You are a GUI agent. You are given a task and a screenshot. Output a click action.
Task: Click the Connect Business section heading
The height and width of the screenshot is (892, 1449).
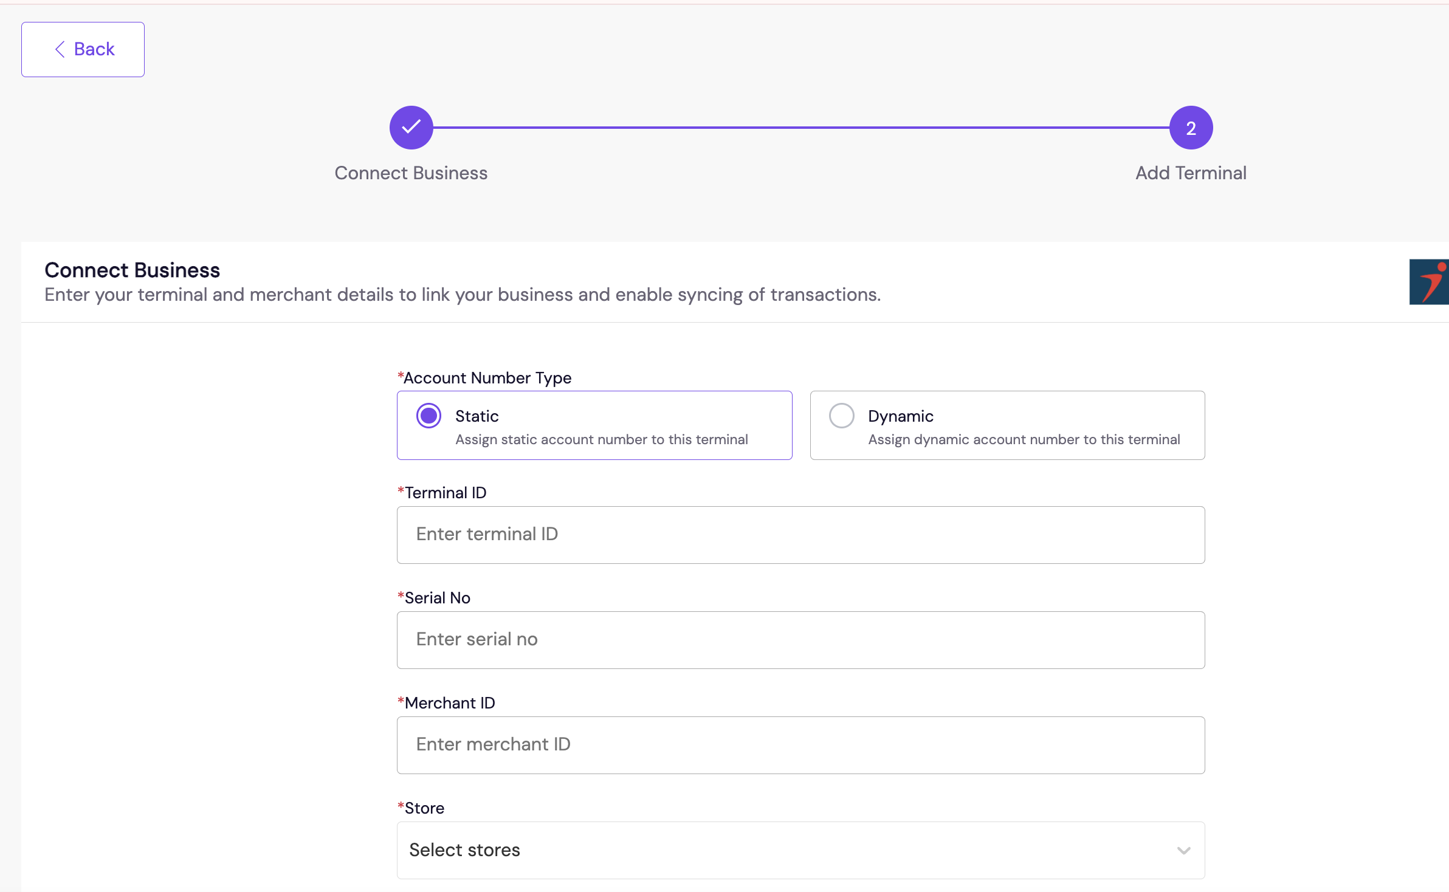132,270
